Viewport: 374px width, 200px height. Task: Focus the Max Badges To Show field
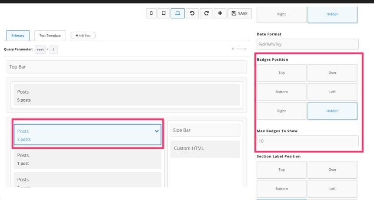[307, 141]
